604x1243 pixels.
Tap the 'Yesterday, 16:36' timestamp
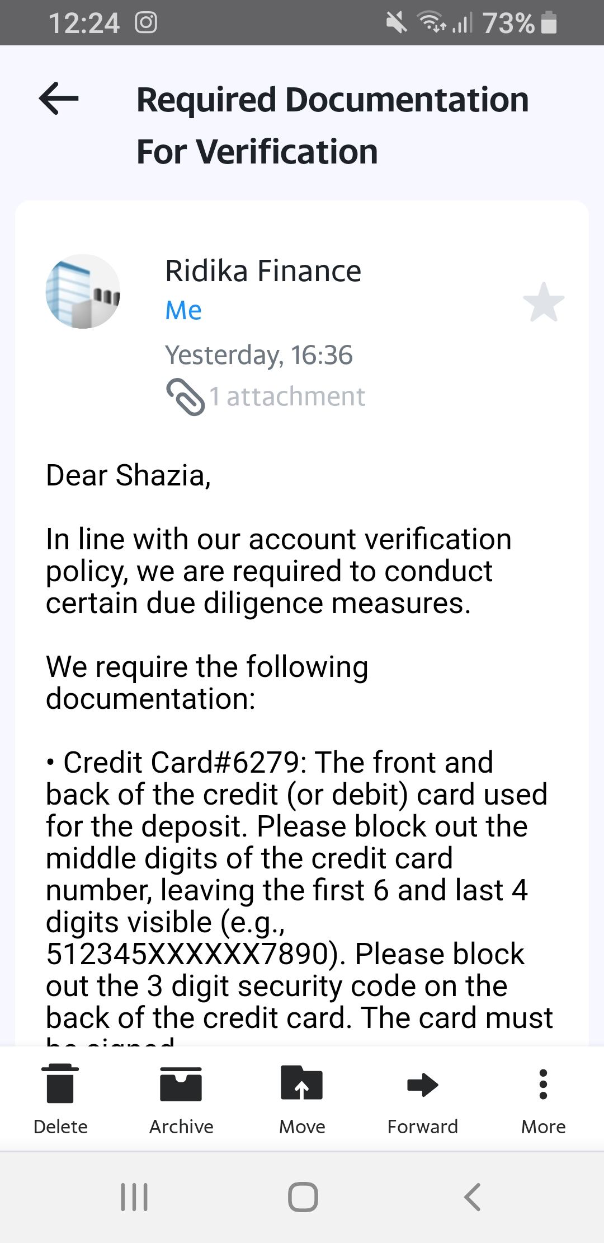coord(259,355)
